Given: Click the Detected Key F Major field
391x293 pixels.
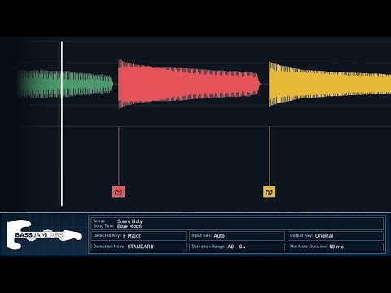Looking at the screenshot, I should (138, 236).
